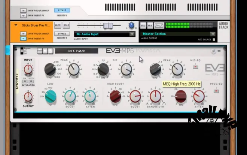Screen dimensions: 247x155
Task: Click the save patch disk button
Action: tap(50, 51)
